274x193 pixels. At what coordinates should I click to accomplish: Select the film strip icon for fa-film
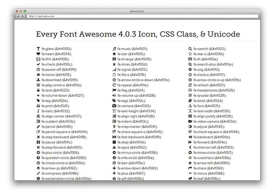click(38, 59)
